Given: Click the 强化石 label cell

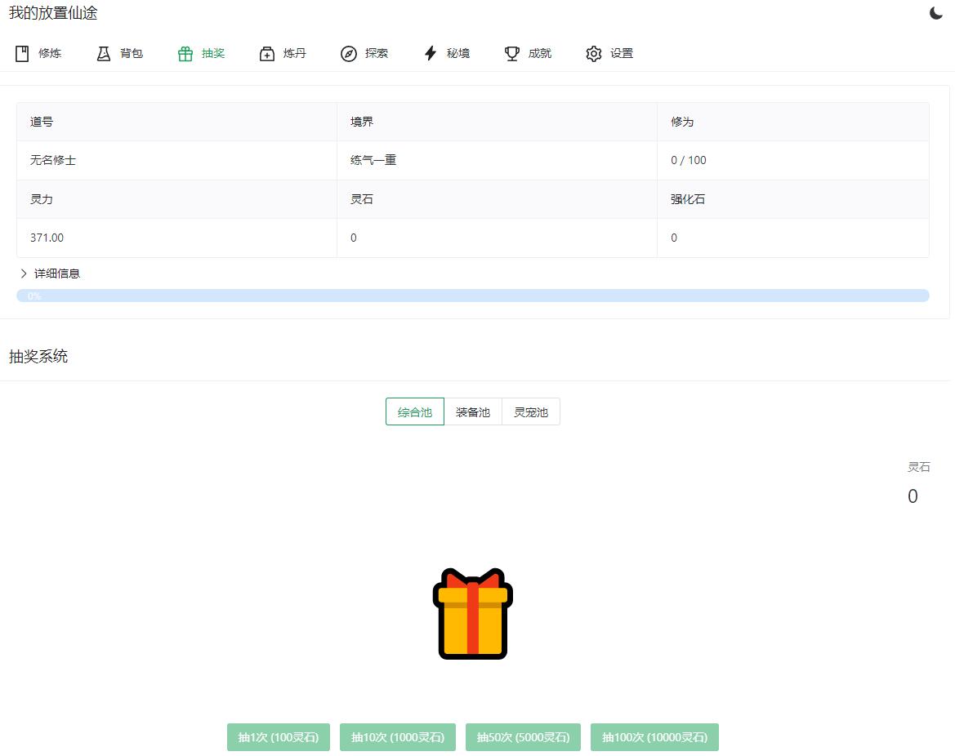Looking at the screenshot, I should (793, 199).
